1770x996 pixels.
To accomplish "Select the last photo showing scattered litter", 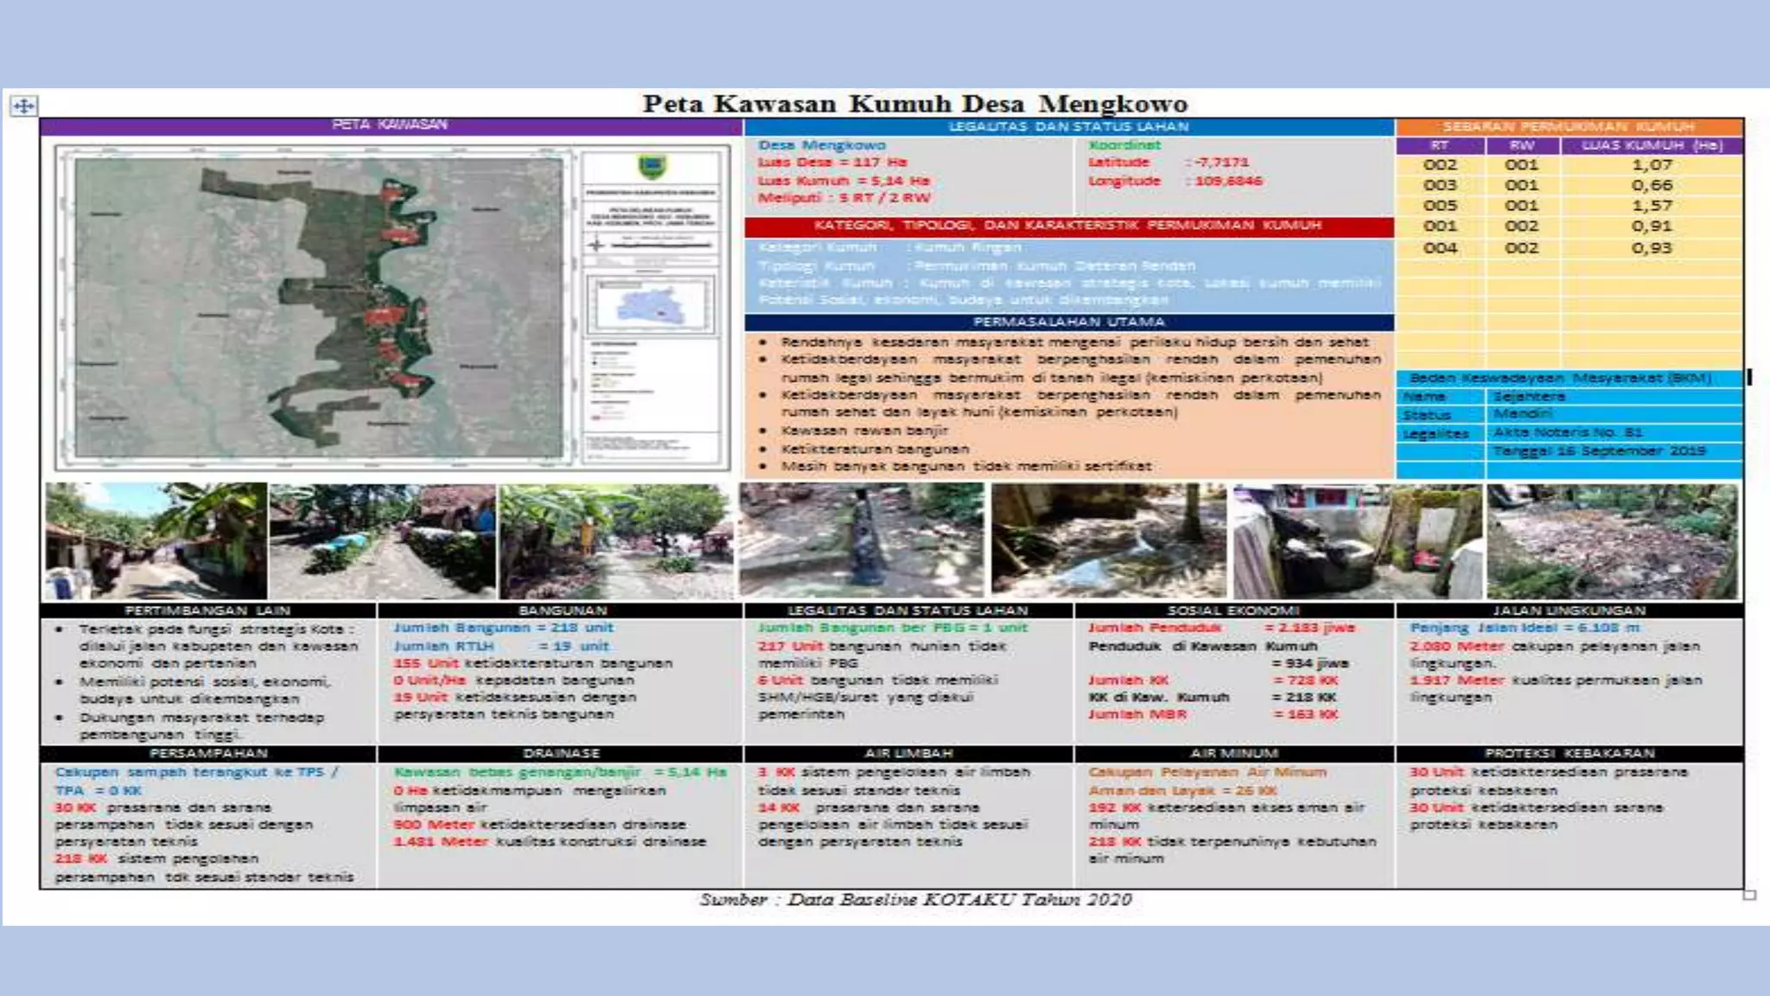I will 1612,541.
